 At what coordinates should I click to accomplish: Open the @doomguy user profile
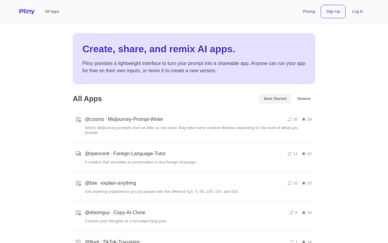coord(97,213)
